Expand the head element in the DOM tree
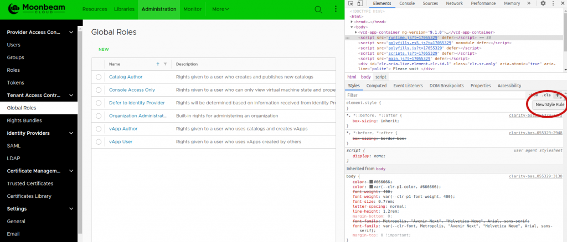This screenshot has height=242, width=567. click(353, 22)
